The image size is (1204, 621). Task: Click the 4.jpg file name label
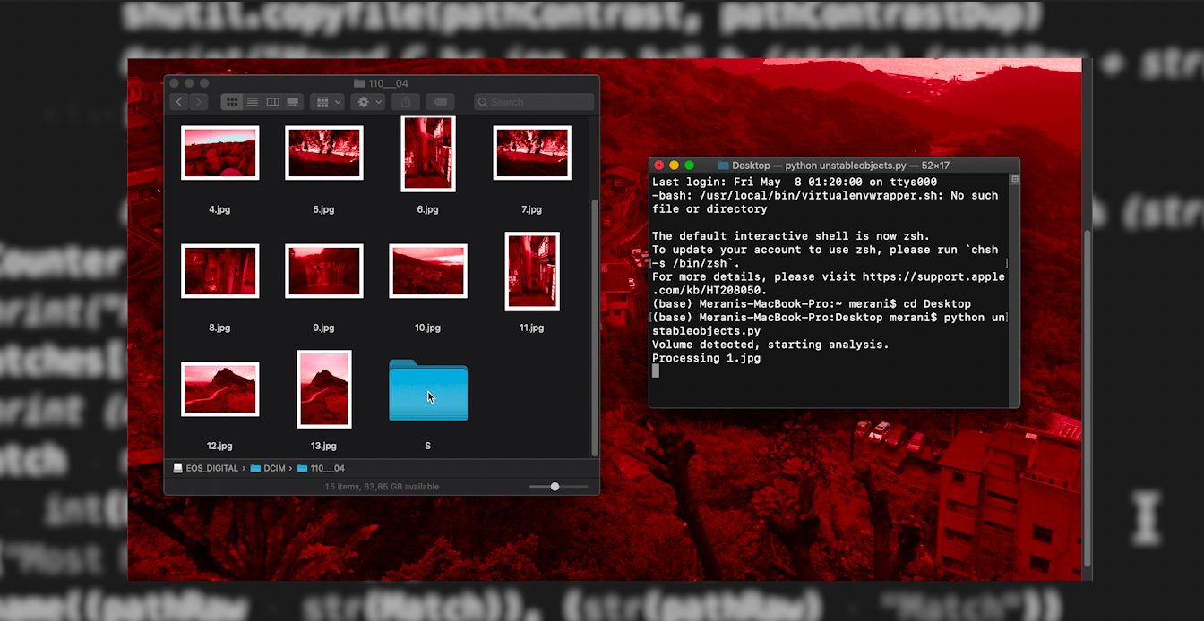219,209
